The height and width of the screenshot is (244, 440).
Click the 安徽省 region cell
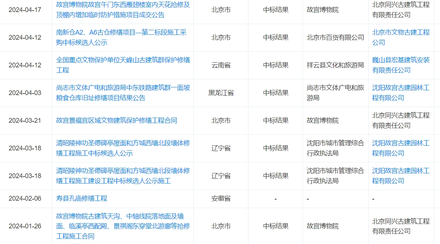[221, 198]
